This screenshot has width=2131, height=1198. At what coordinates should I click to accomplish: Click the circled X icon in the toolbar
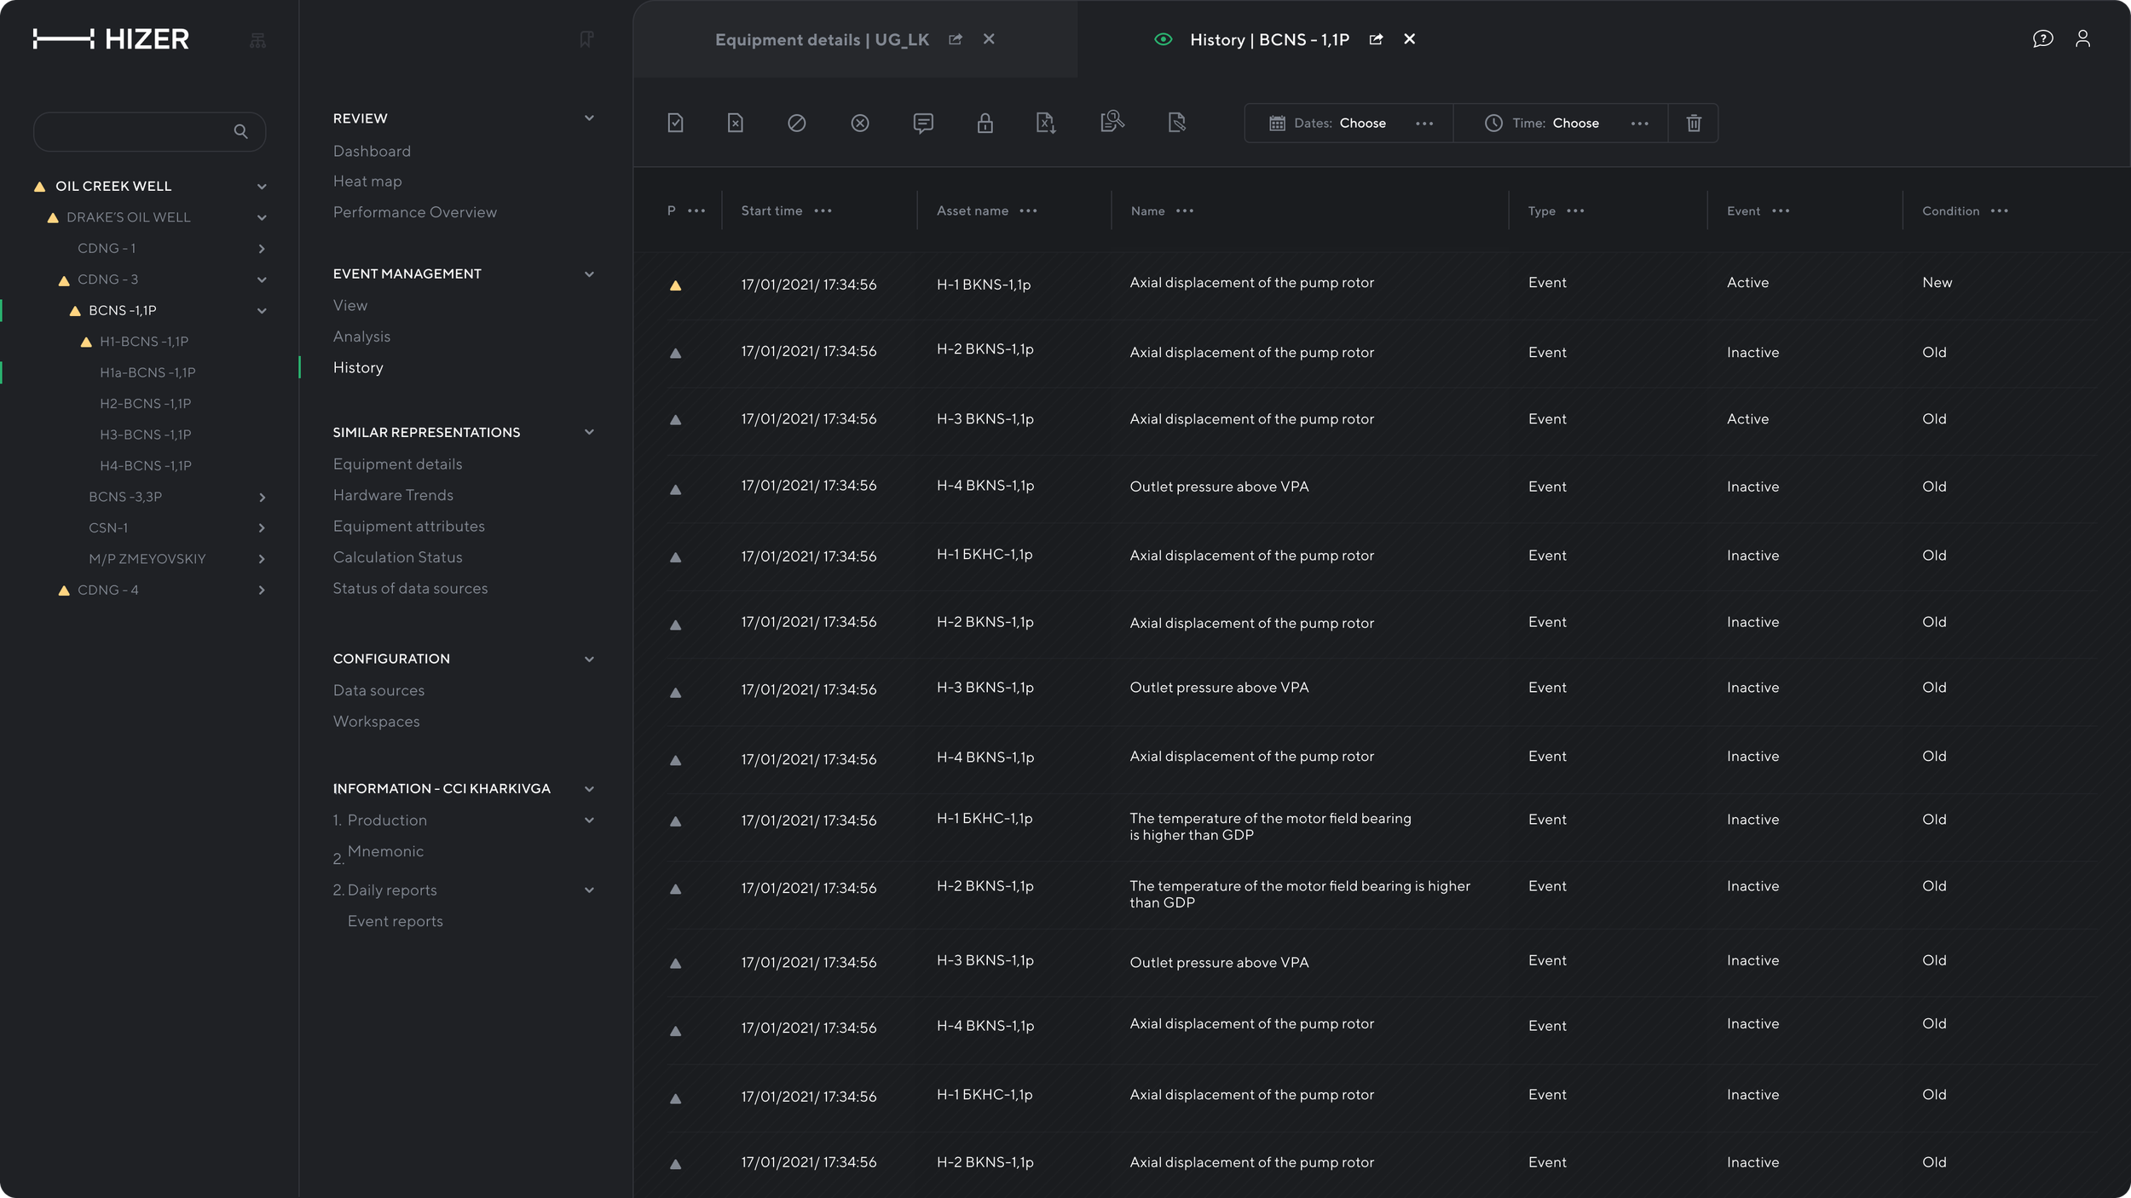click(859, 123)
